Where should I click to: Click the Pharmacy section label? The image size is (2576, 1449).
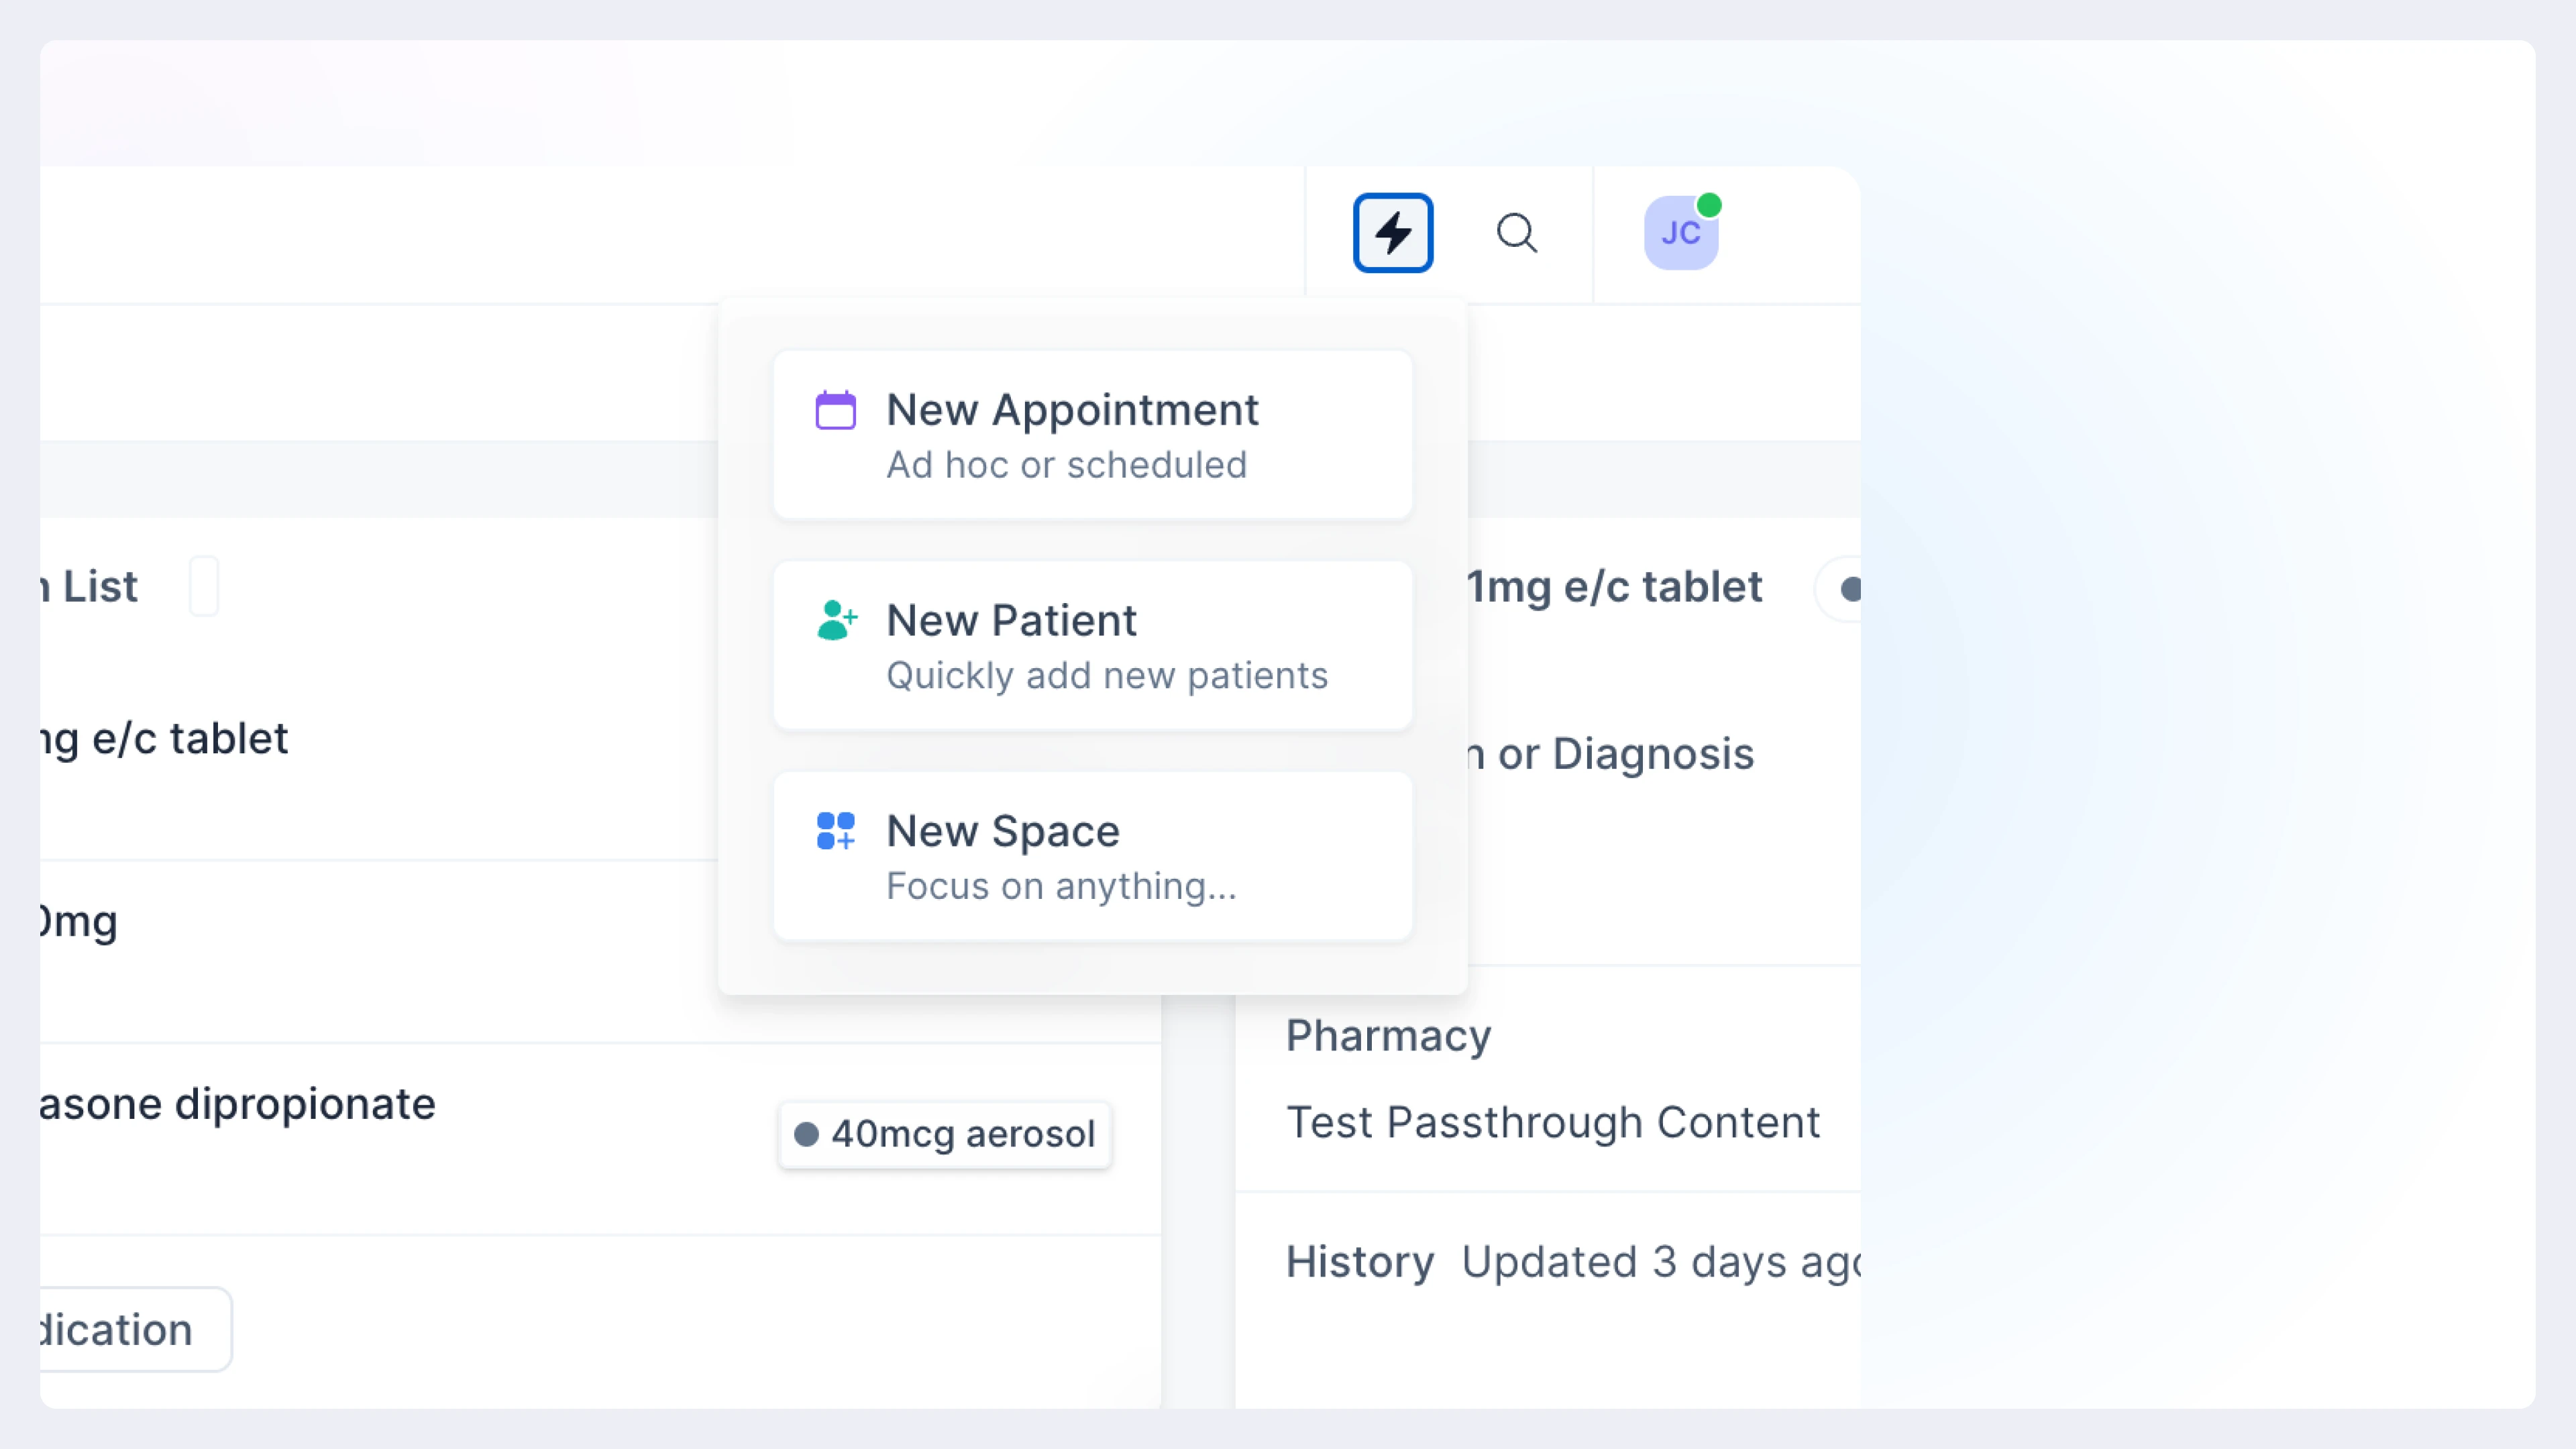coord(1388,1036)
